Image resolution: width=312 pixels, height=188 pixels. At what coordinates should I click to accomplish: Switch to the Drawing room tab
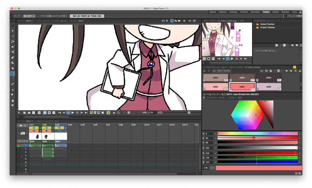coord(233,12)
